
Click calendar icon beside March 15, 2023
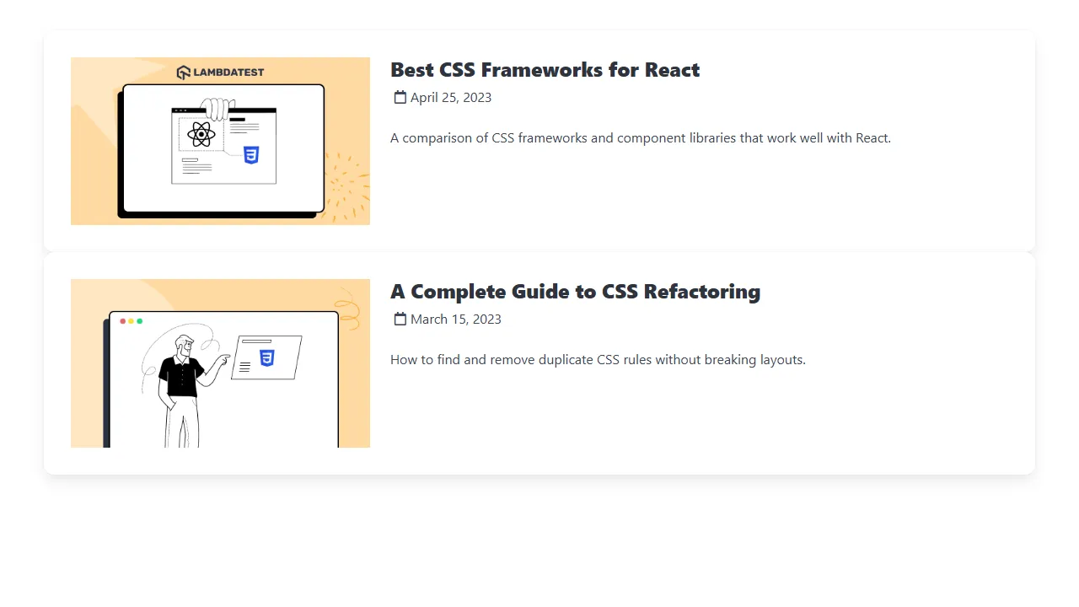pos(400,319)
